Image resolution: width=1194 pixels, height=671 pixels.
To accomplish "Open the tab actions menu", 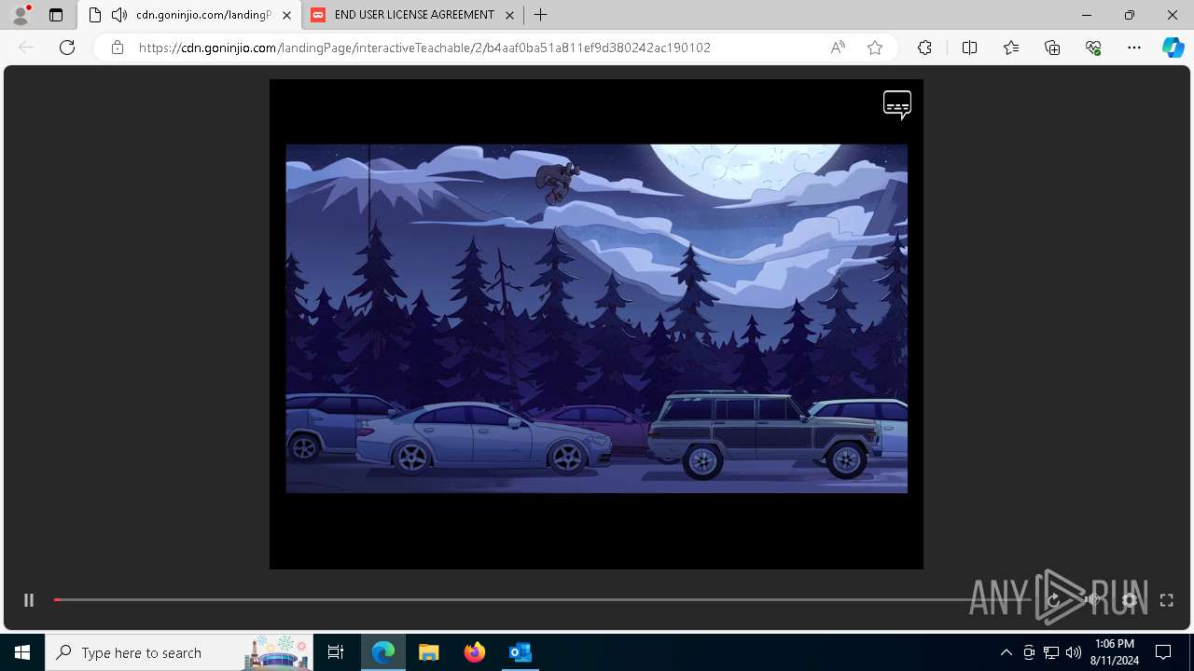I will tap(56, 15).
